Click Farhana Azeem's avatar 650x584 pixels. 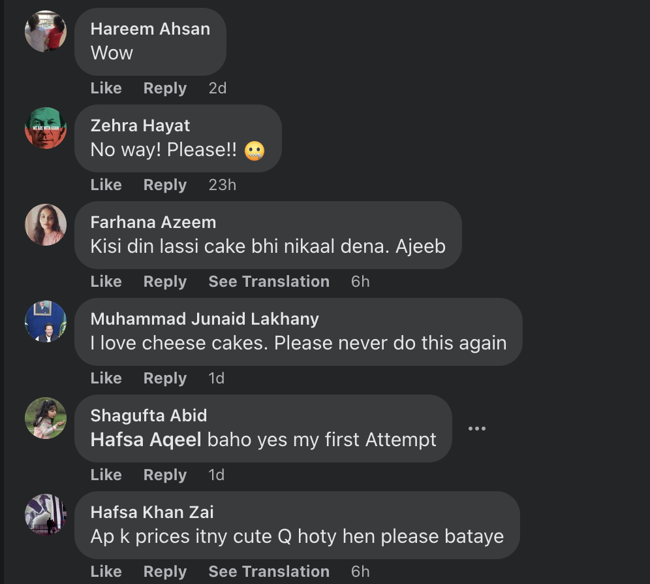click(x=46, y=225)
